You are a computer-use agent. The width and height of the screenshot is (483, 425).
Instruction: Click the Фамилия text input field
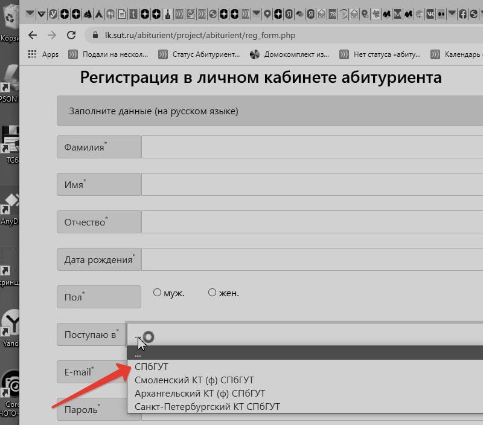(x=312, y=147)
